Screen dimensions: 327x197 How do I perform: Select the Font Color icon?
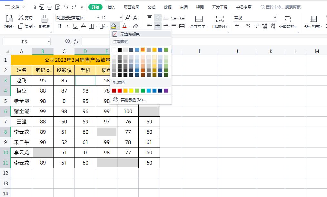(125, 26)
